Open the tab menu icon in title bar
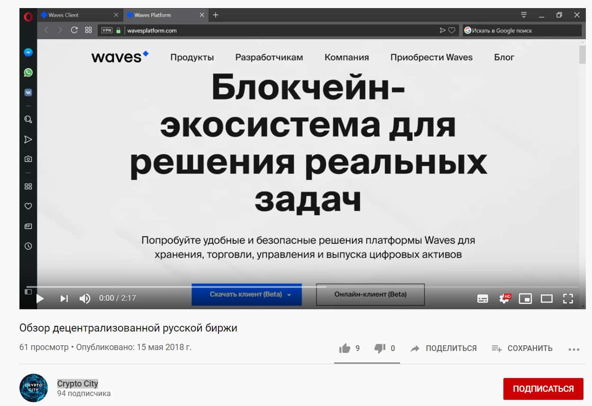The image size is (592, 406). [524, 15]
